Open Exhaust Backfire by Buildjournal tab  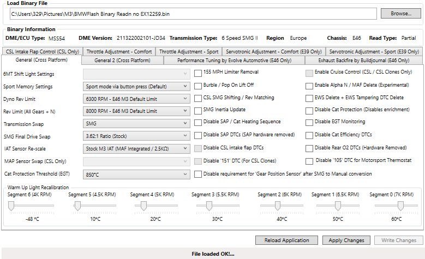(364, 61)
